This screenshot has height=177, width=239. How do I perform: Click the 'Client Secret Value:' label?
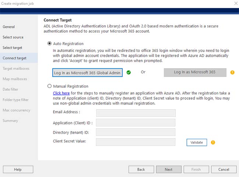(x=69, y=141)
